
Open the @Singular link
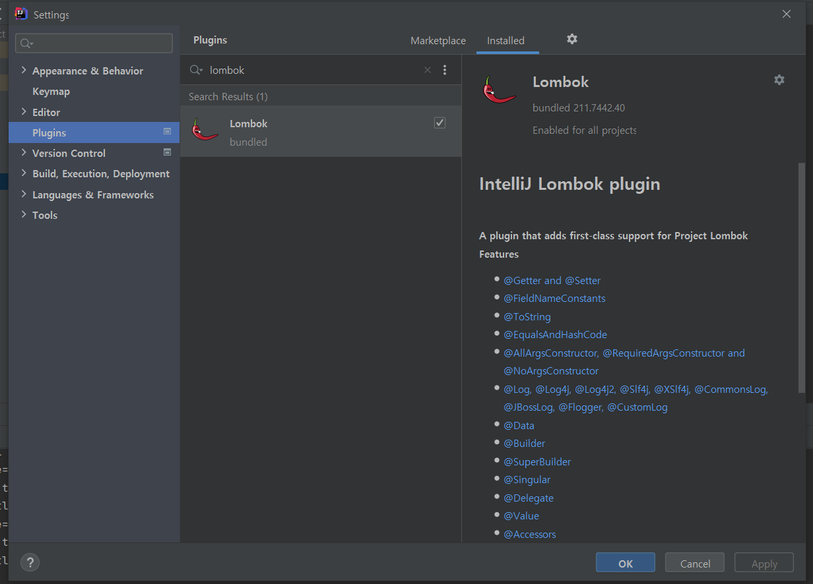(527, 479)
